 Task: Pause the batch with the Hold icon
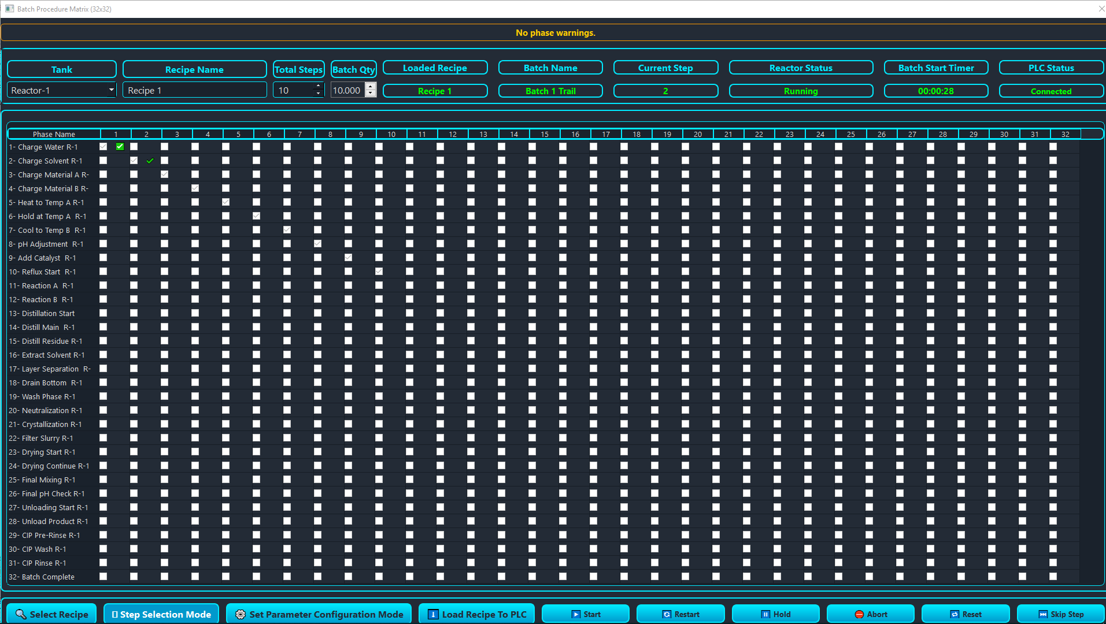[765, 614]
